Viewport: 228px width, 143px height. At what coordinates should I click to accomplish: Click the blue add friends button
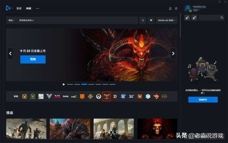pos(203,100)
